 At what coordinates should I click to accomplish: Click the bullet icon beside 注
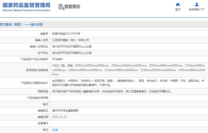44,130
